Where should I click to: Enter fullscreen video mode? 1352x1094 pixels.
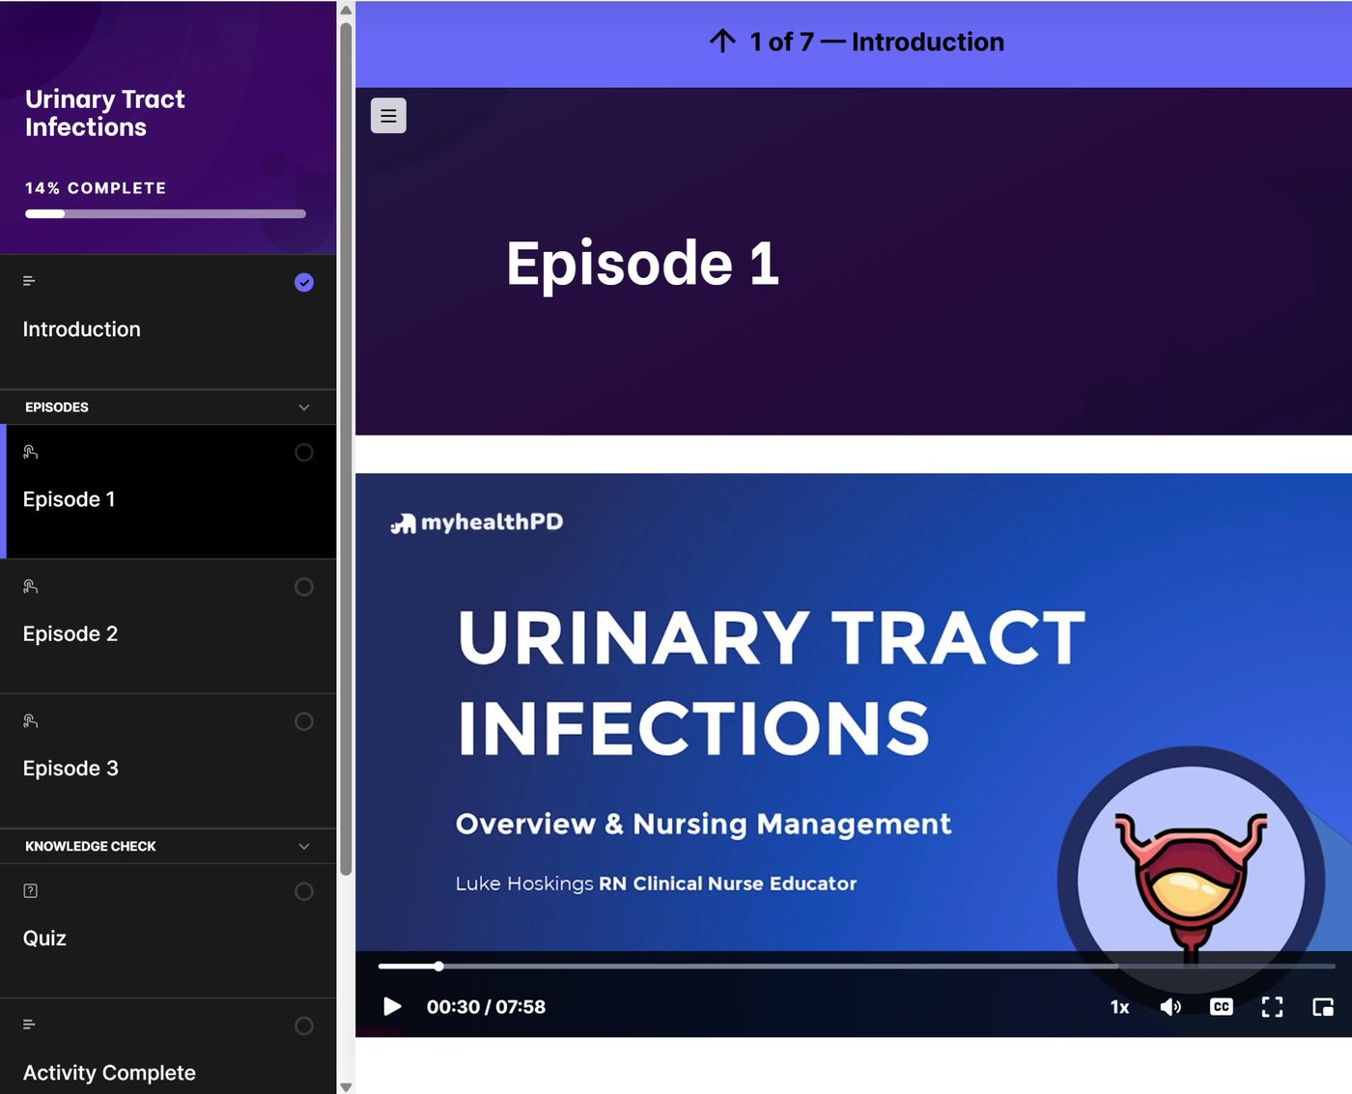coord(1273,1007)
